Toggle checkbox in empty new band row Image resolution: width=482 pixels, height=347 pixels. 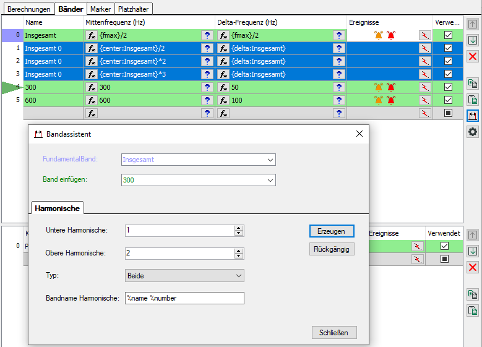click(448, 113)
